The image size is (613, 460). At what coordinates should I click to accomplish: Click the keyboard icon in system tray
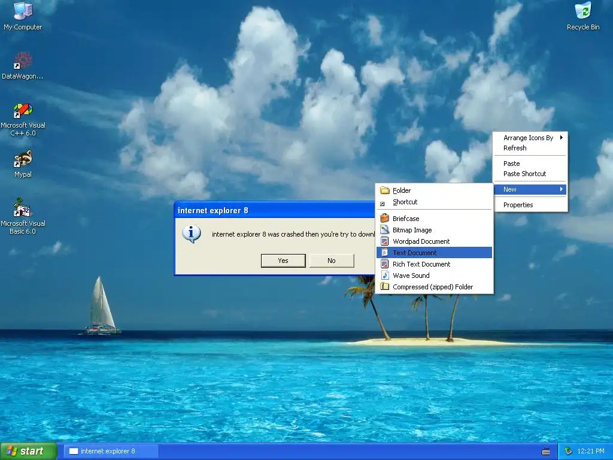(x=546, y=452)
